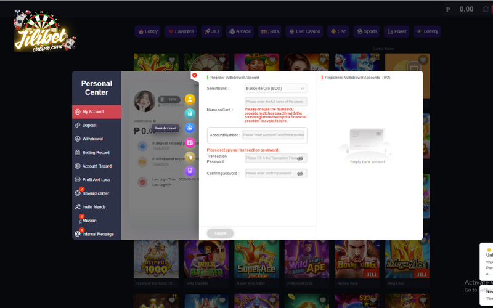Click the withdrawal request cash icon
The width and height of the screenshot is (493, 308).
click(x=142, y=162)
